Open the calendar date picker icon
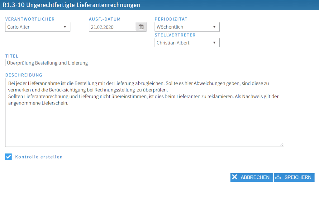 [x=141, y=27]
